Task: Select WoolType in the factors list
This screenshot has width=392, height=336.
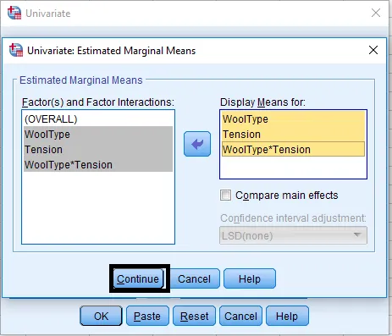Action: click(x=98, y=134)
